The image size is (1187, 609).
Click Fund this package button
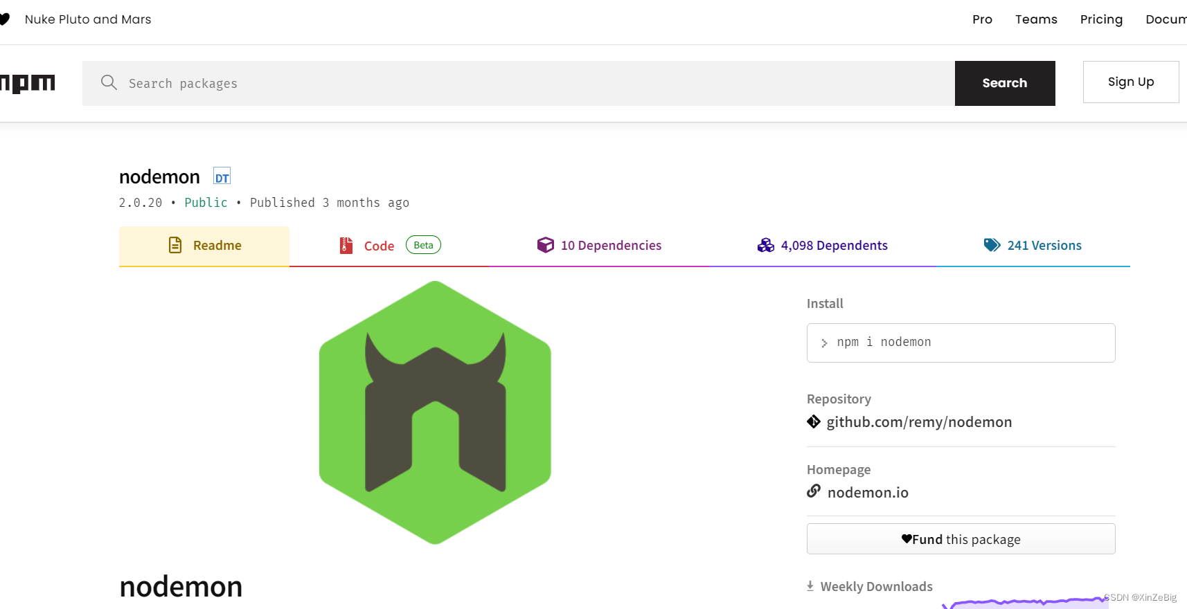click(961, 538)
